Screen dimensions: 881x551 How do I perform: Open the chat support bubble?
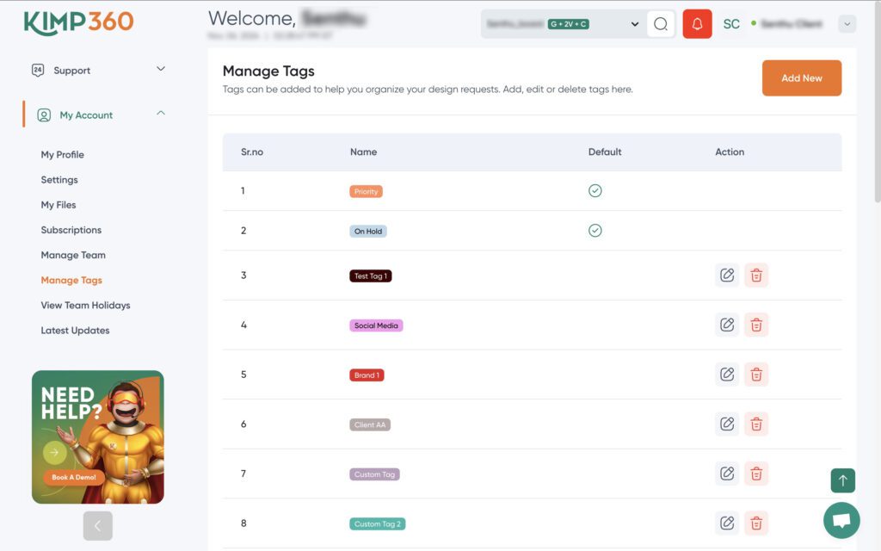tap(841, 520)
